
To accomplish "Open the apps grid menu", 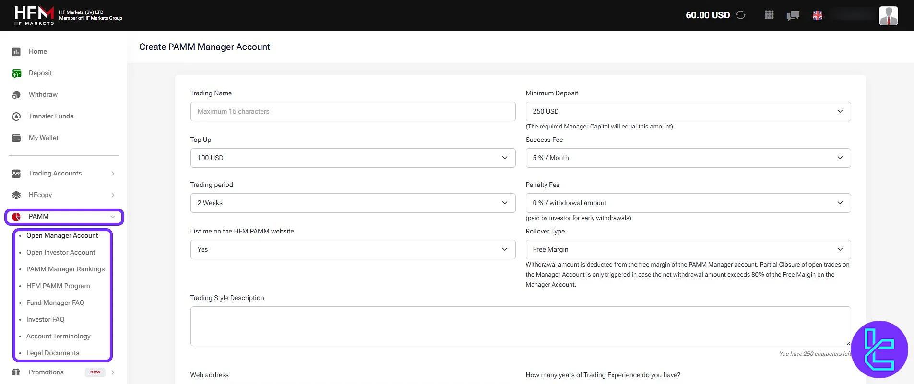I will (769, 15).
